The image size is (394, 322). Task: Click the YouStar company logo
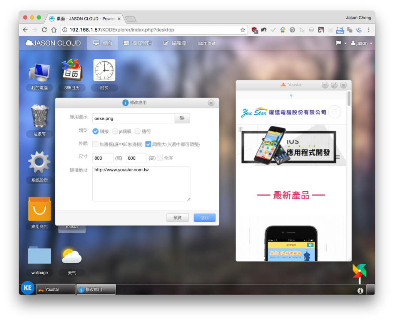tap(284, 112)
